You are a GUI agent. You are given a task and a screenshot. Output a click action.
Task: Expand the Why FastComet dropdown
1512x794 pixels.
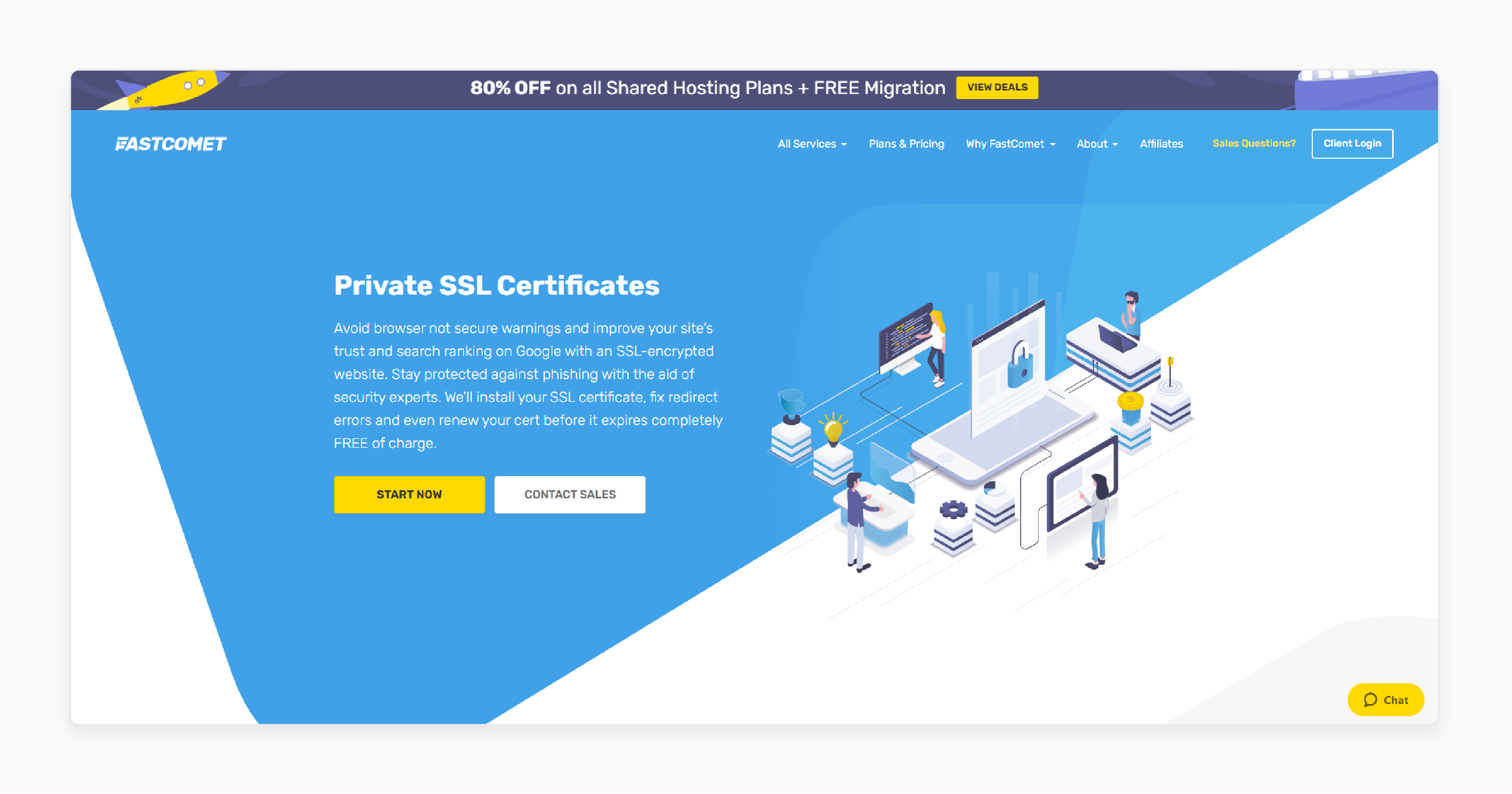click(1010, 144)
